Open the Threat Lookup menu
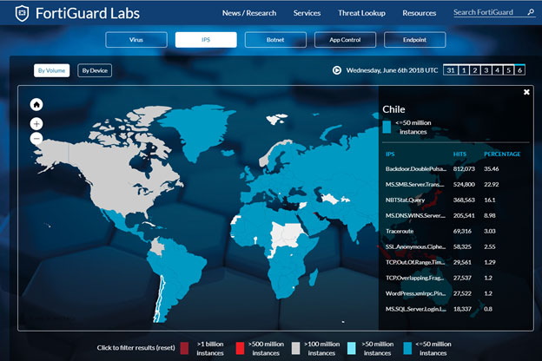The height and width of the screenshot is (361, 542). (x=361, y=13)
